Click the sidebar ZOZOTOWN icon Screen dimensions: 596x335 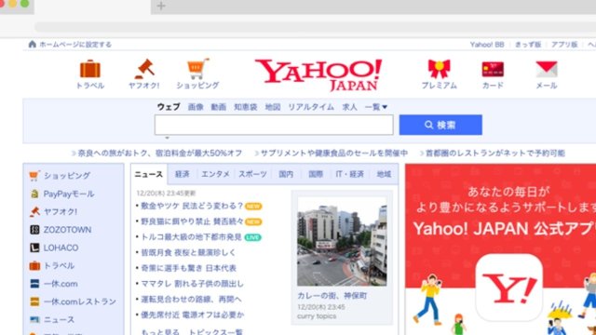tap(34, 230)
